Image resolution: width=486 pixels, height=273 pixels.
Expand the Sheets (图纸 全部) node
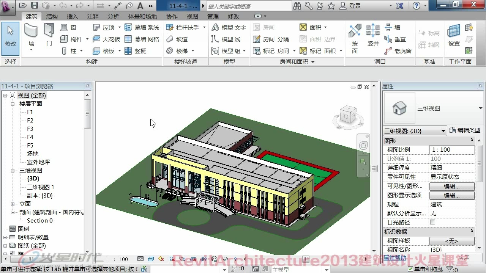click(5, 246)
